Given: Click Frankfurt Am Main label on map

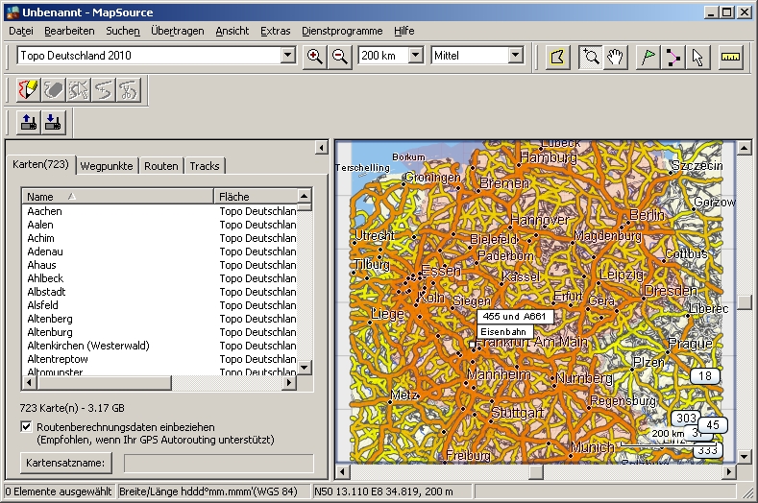Looking at the screenshot, I should pyautogui.click(x=532, y=342).
